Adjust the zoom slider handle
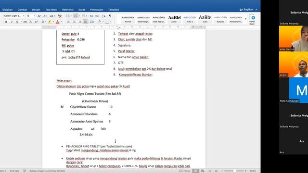 pyautogui.click(x=234, y=171)
